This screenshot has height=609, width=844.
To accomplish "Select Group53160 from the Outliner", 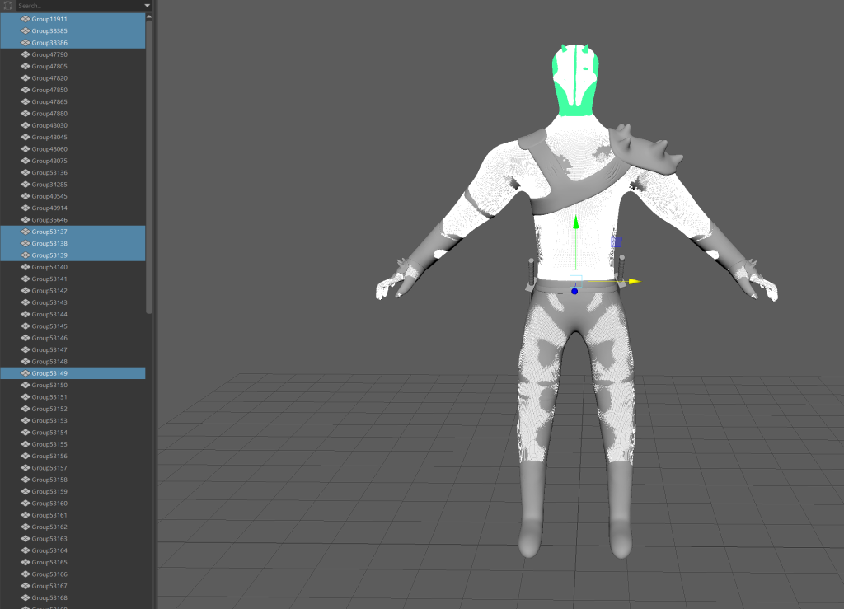I will pos(49,504).
